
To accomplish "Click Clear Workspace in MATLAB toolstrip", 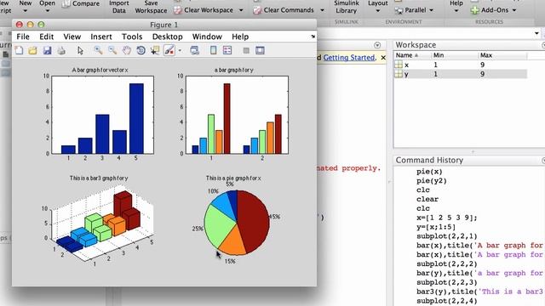I will pos(204,10).
